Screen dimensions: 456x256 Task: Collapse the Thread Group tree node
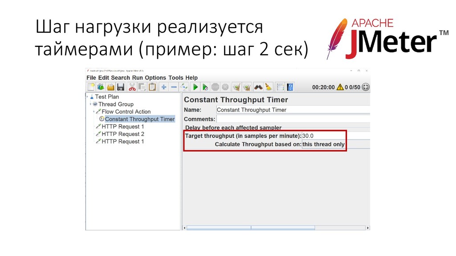(x=90, y=104)
